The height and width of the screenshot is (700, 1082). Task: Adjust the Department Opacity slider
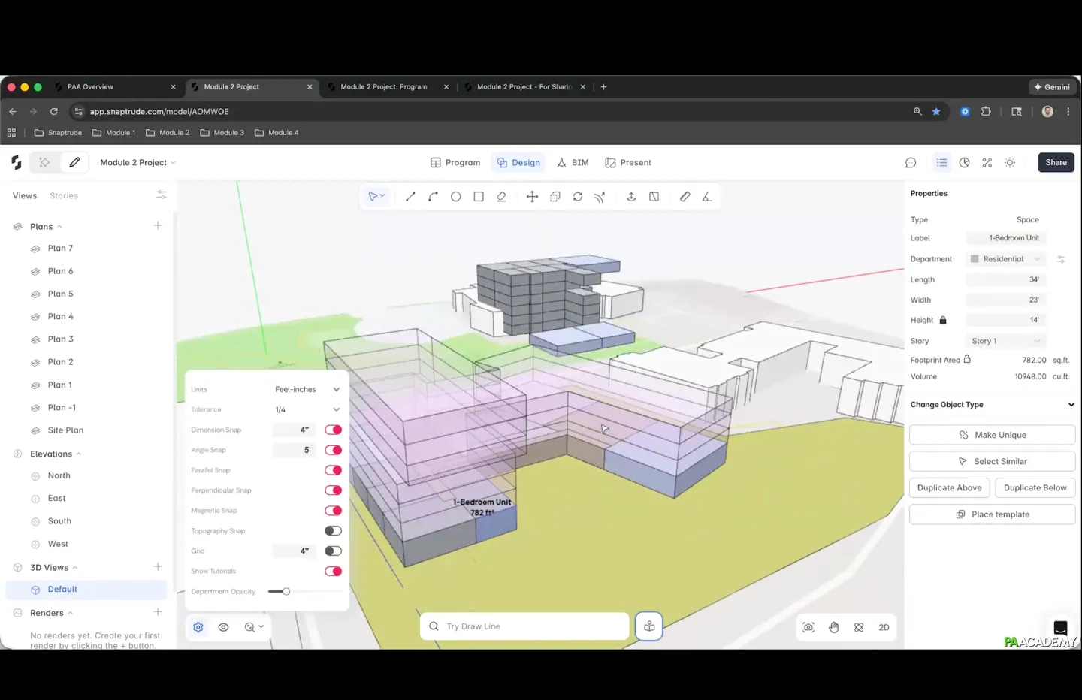pyautogui.click(x=286, y=592)
